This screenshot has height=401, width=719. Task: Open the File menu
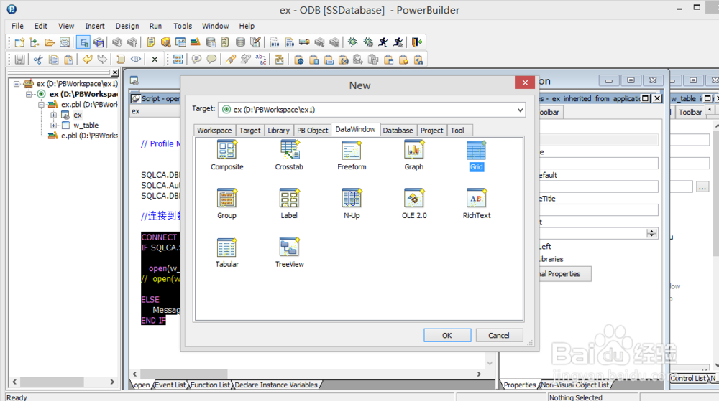coord(17,26)
